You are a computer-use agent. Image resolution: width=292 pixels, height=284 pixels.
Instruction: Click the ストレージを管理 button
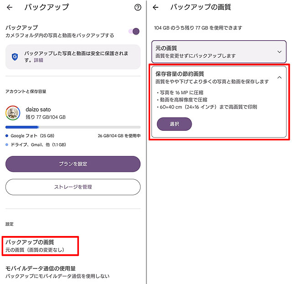tap(73, 187)
